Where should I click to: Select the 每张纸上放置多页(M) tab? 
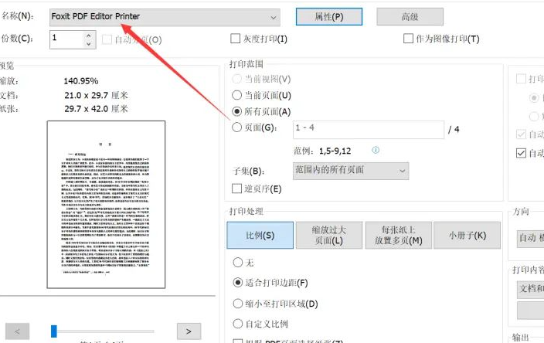(x=398, y=235)
